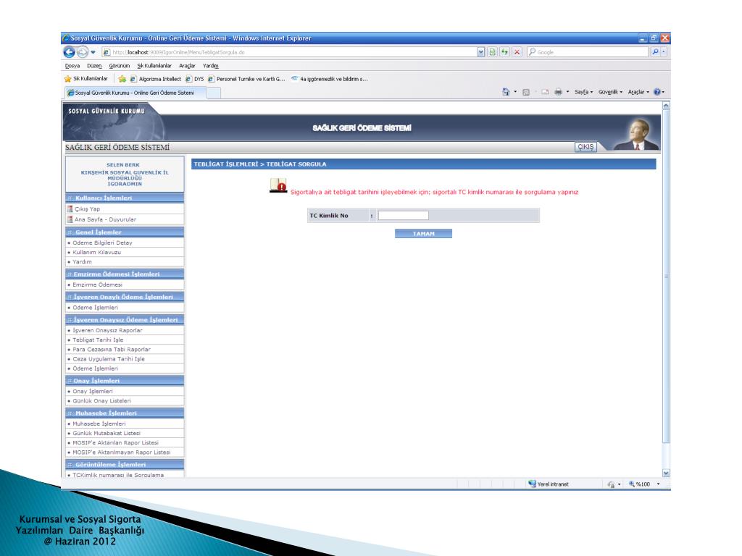The image size is (742, 556).
Task: Open Ödeme Bilgileri Detay link
Action: (x=102, y=243)
